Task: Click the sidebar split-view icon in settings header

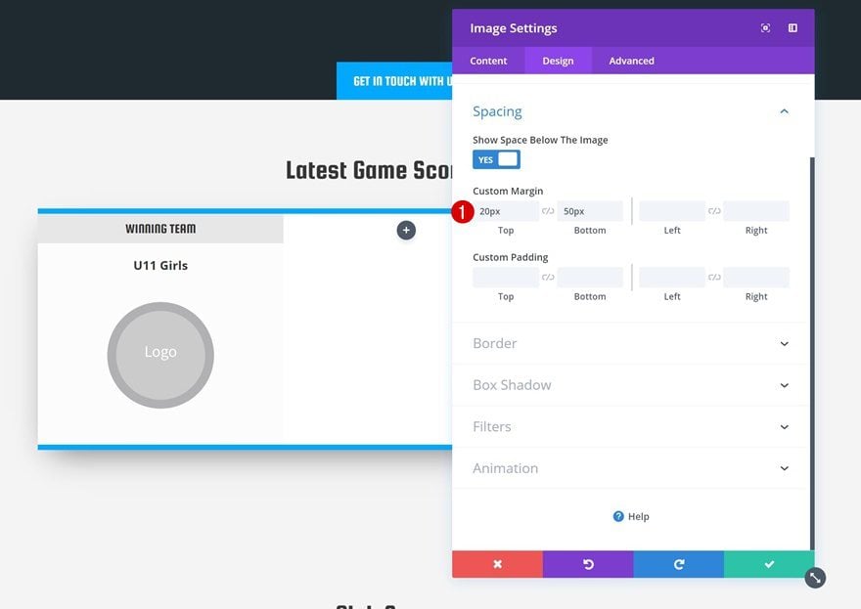Action: (x=793, y=28)
